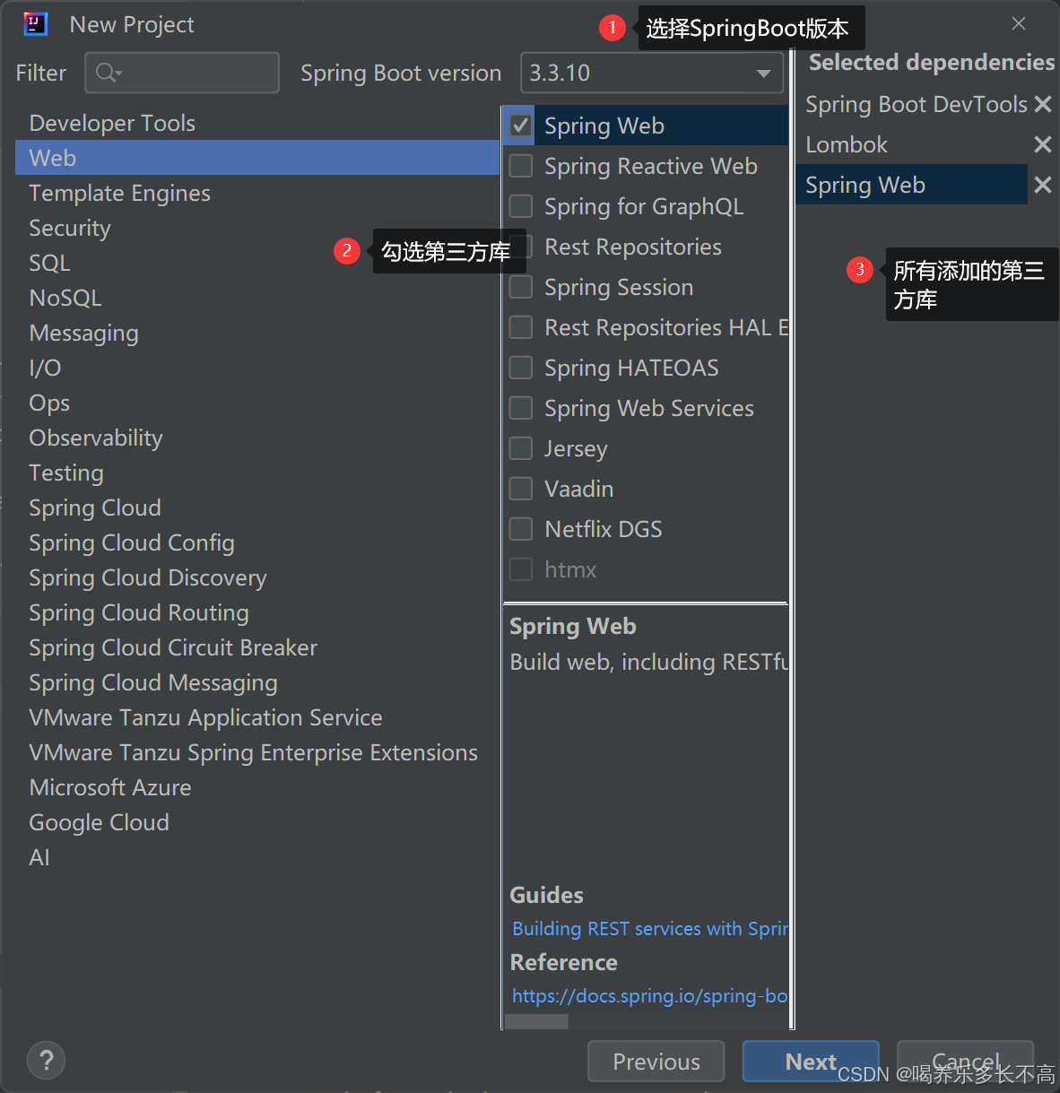Viewport: 1060px width, 1093px height.
Task: Click the Cancel button
Action: (x=966, y=1062)
